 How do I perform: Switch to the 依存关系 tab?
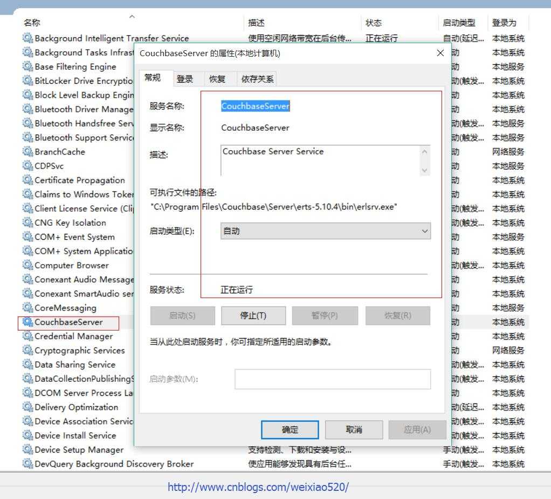pos(257,79)
